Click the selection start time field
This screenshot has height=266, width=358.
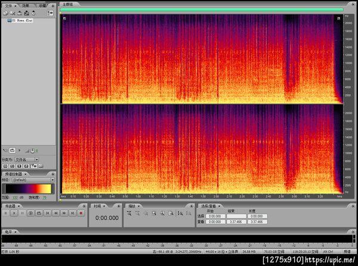click(x=216, y=216)
